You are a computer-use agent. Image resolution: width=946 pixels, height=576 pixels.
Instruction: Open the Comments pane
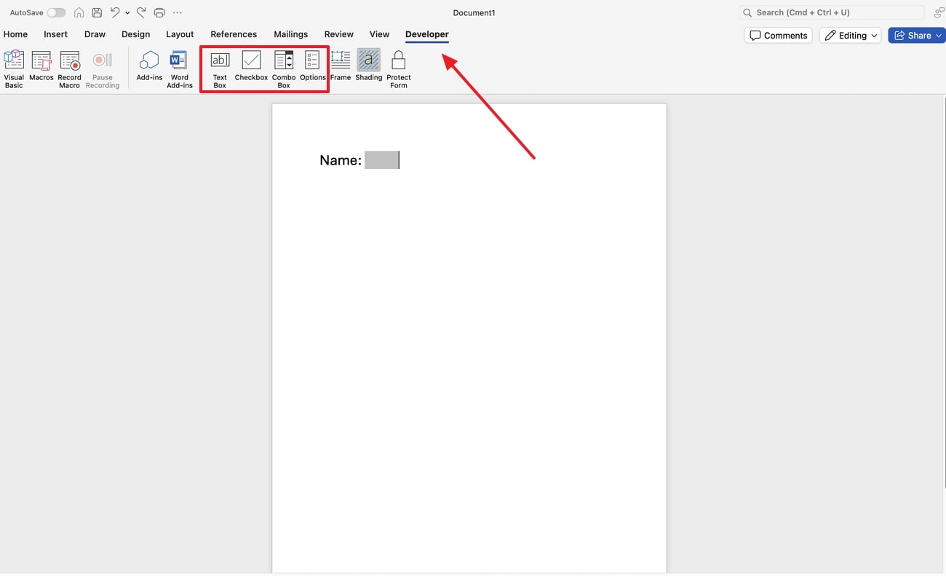778,35
